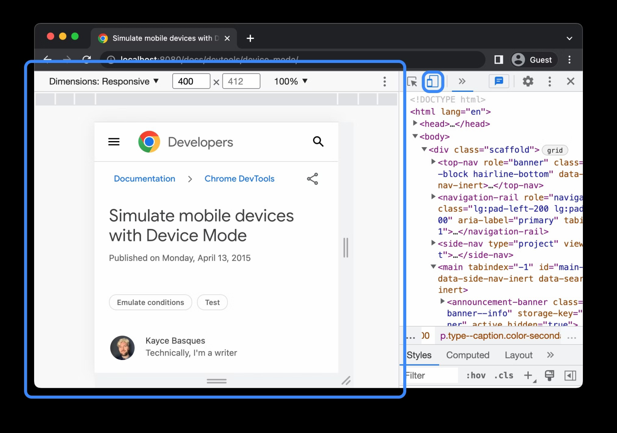Click Kayce Basques author avatar
This screenshot has width=617, height=433.
pos(122,348)
